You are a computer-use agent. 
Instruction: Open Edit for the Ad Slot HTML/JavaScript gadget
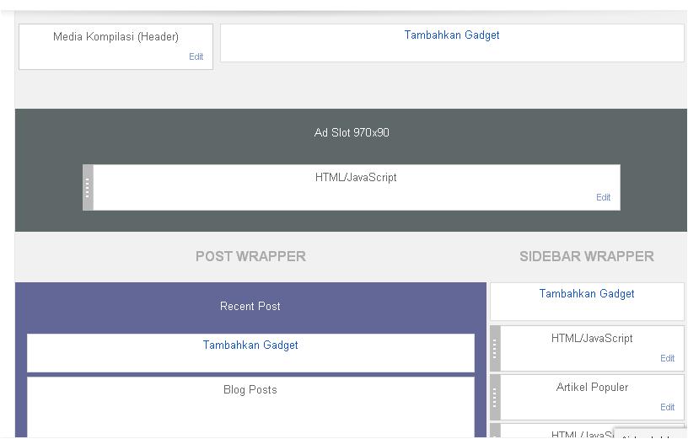click(x=603, y=198)
